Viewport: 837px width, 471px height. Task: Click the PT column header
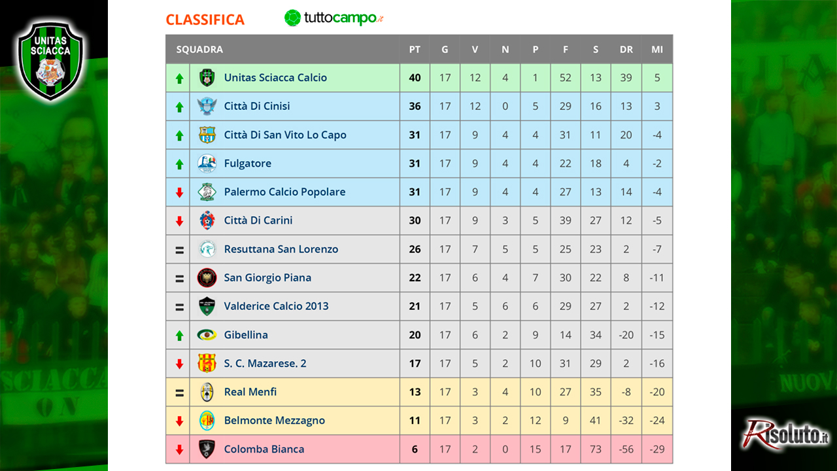pos(415,49)
